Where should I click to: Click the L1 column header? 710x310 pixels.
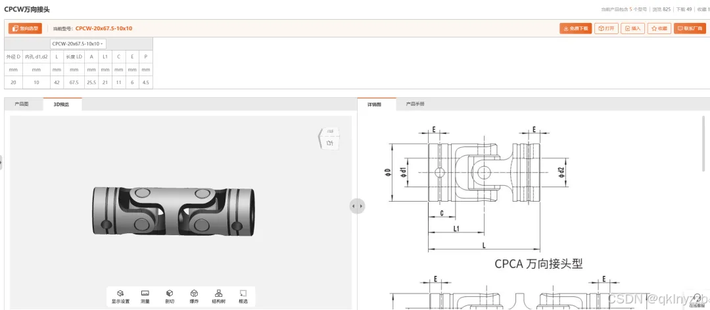tap(105, 56)
